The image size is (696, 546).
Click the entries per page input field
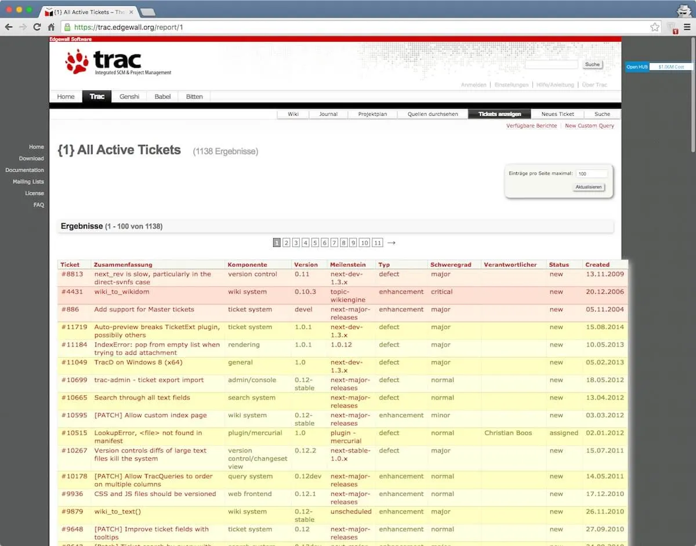point(592,173)
